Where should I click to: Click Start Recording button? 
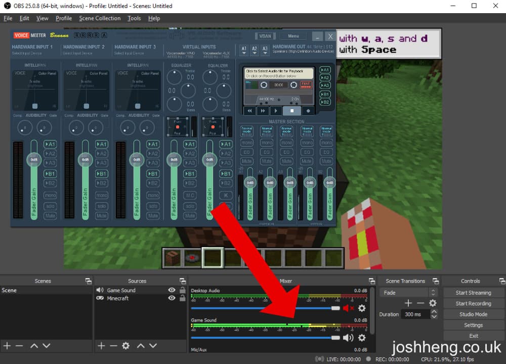click(x=473, y=303)
